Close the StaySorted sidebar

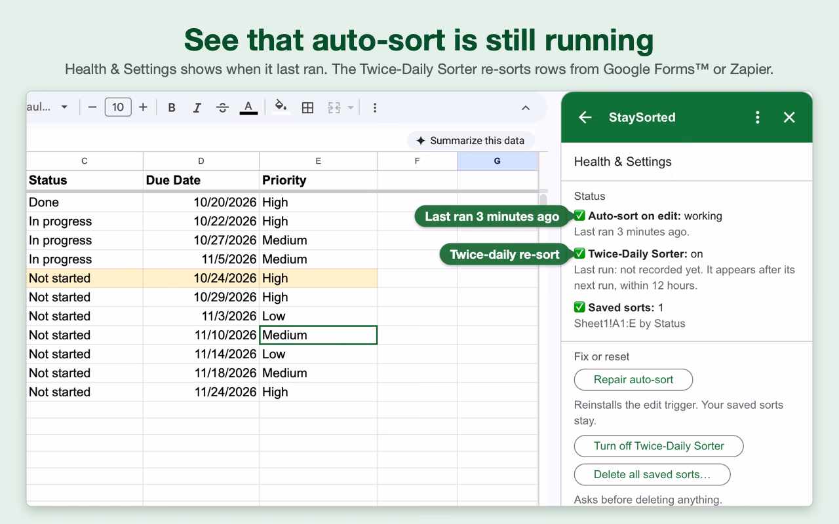click(x=789, y=117)
